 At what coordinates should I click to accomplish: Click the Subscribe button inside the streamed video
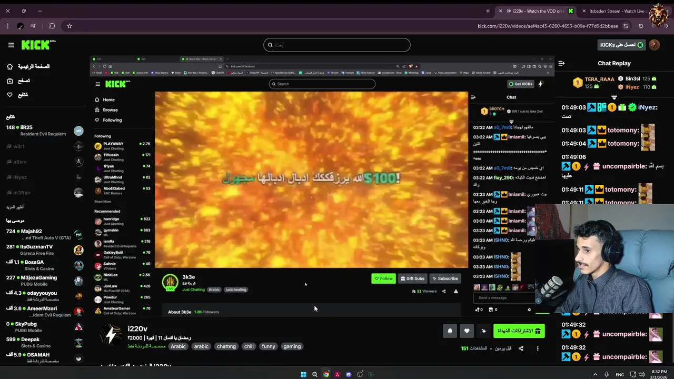[x=445, y=278]
